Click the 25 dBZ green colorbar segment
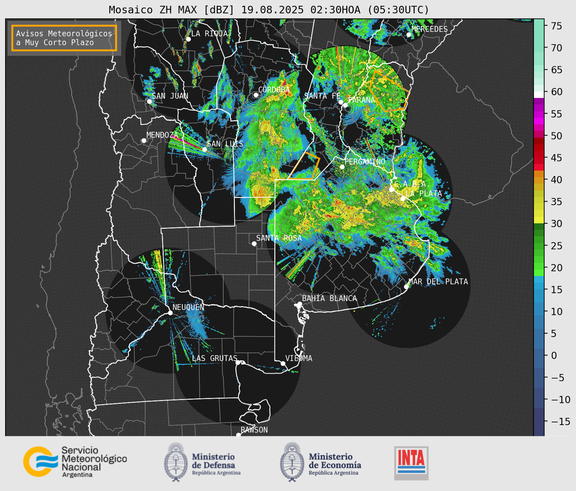Viewport: 576px width, 491px height. [x=539, y=246]
